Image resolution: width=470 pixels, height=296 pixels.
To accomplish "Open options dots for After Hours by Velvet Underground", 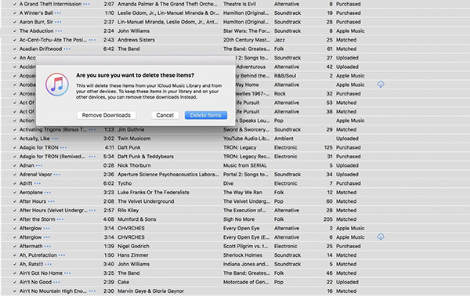I will coord(51,201).
